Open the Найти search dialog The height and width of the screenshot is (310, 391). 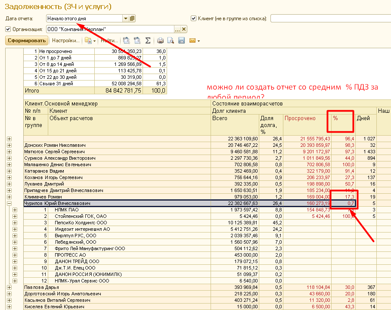[109, 40]
